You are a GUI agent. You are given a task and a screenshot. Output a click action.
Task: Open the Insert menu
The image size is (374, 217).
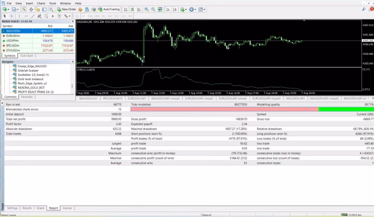pyautogui.click(x=29, y=3)
